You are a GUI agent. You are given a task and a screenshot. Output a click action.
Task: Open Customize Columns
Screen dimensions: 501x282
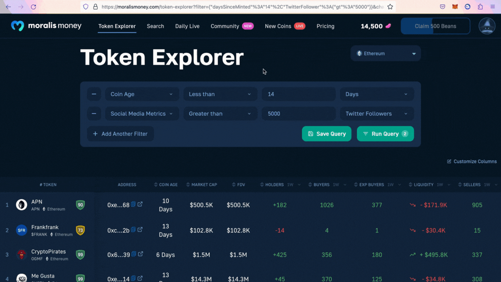pyautogui.click(x=471, y=161)
